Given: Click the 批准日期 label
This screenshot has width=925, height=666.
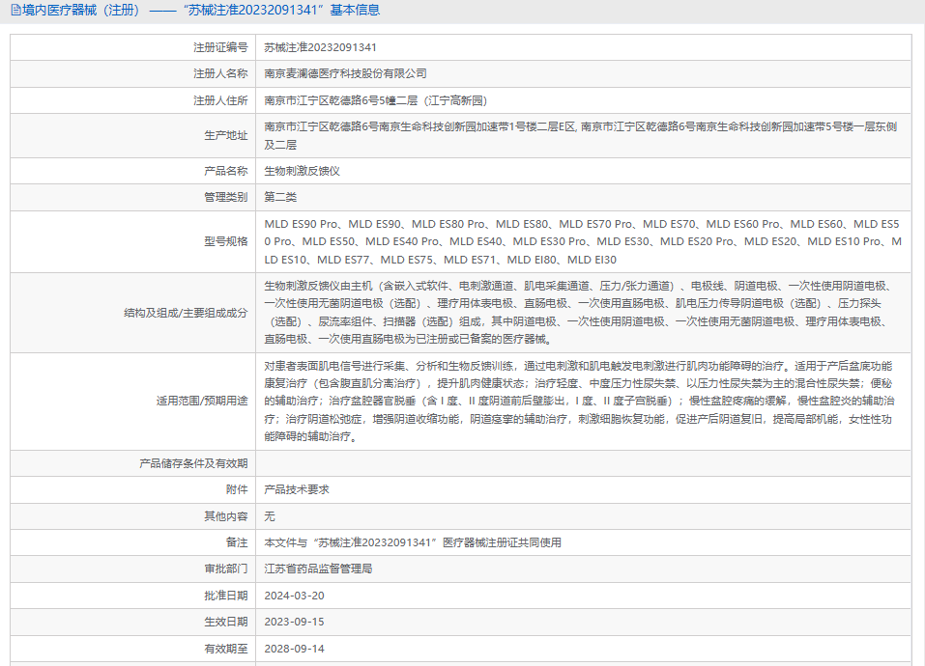Looking at the screenshot, I should (226, 596).
